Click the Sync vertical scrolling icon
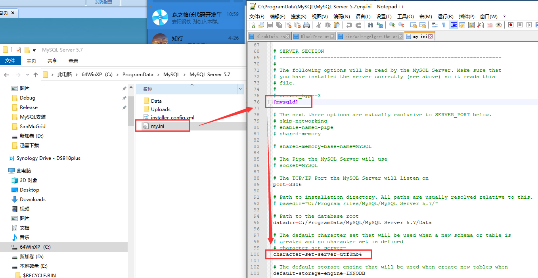538x278 pixels. (413, 25)
